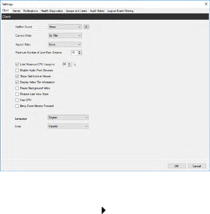Toggle Limit Maximum CPU Usage checkbox
The width and height of the screenshot is (210, 214).
click(17, 64)
